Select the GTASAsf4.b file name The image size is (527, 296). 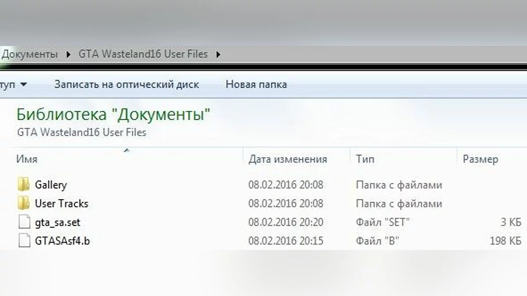[x=62, y=241]
